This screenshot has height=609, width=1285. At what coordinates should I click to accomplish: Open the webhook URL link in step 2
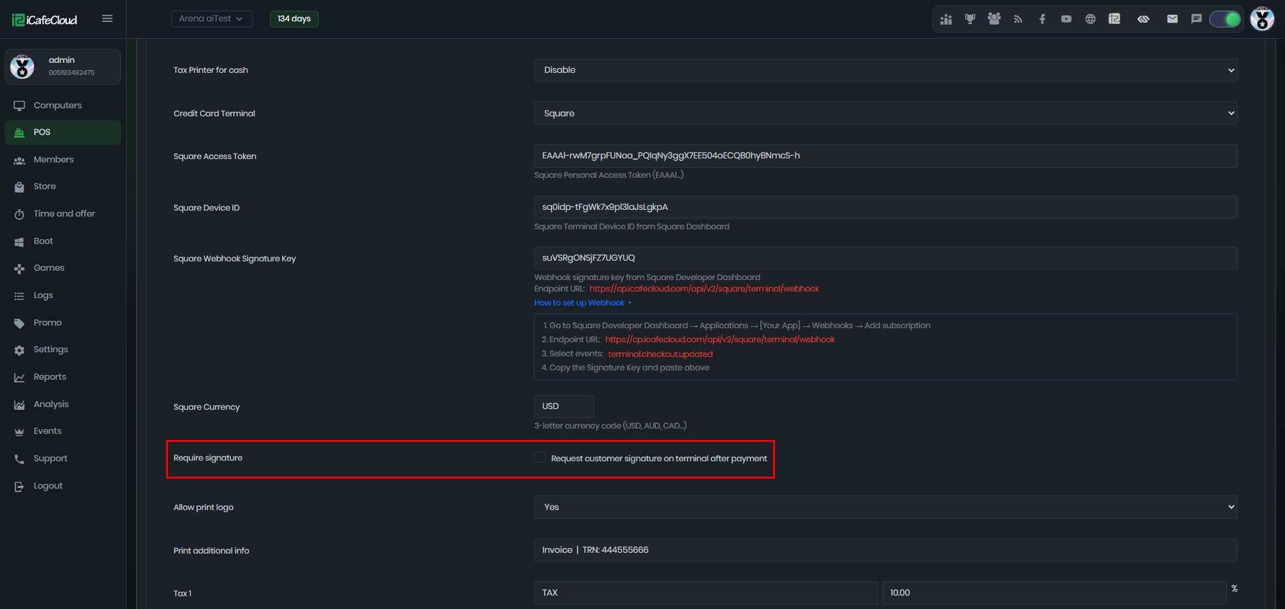pyautogui.click(x=720, y=340)
